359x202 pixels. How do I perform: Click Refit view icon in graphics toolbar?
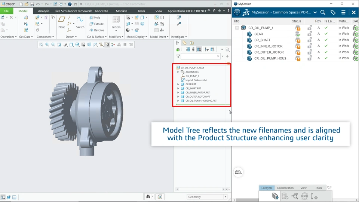pos(41,45)
